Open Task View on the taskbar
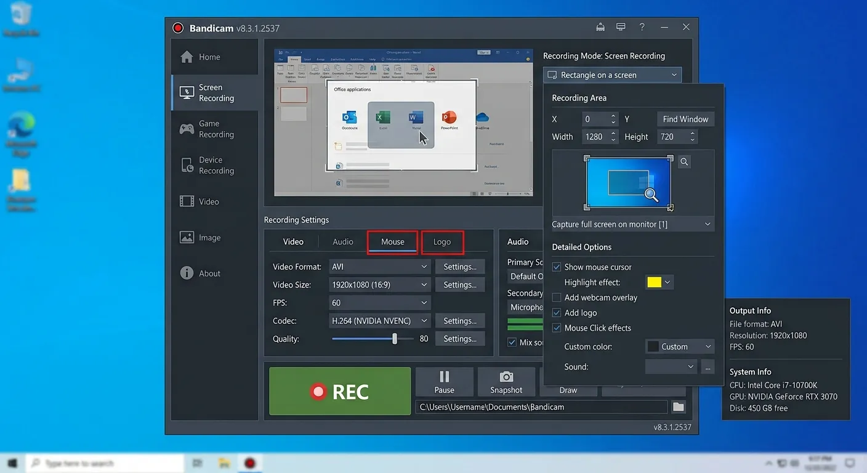 coord(198,463)
